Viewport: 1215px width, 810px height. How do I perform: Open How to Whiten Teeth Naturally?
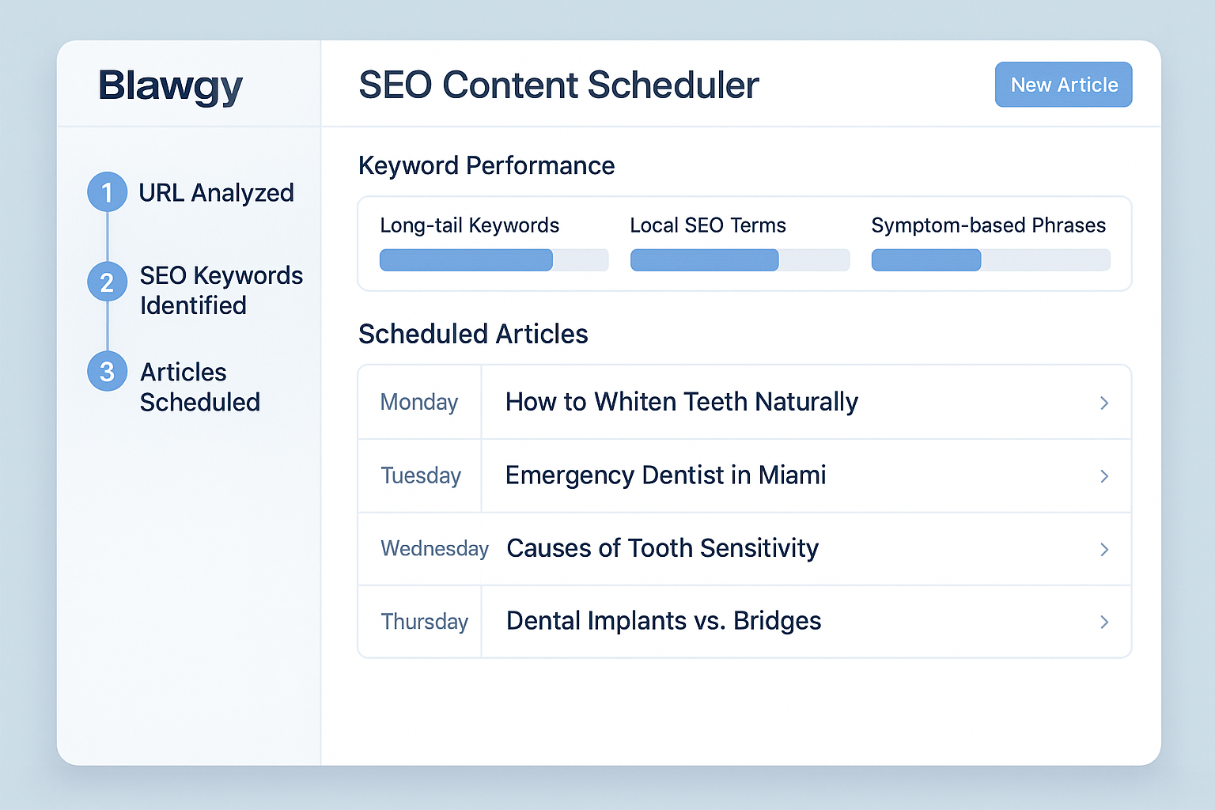click(x=682, y=402)
